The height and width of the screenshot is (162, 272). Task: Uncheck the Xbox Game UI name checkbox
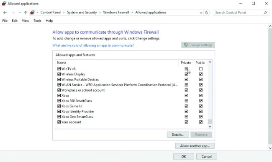[59, 106]
